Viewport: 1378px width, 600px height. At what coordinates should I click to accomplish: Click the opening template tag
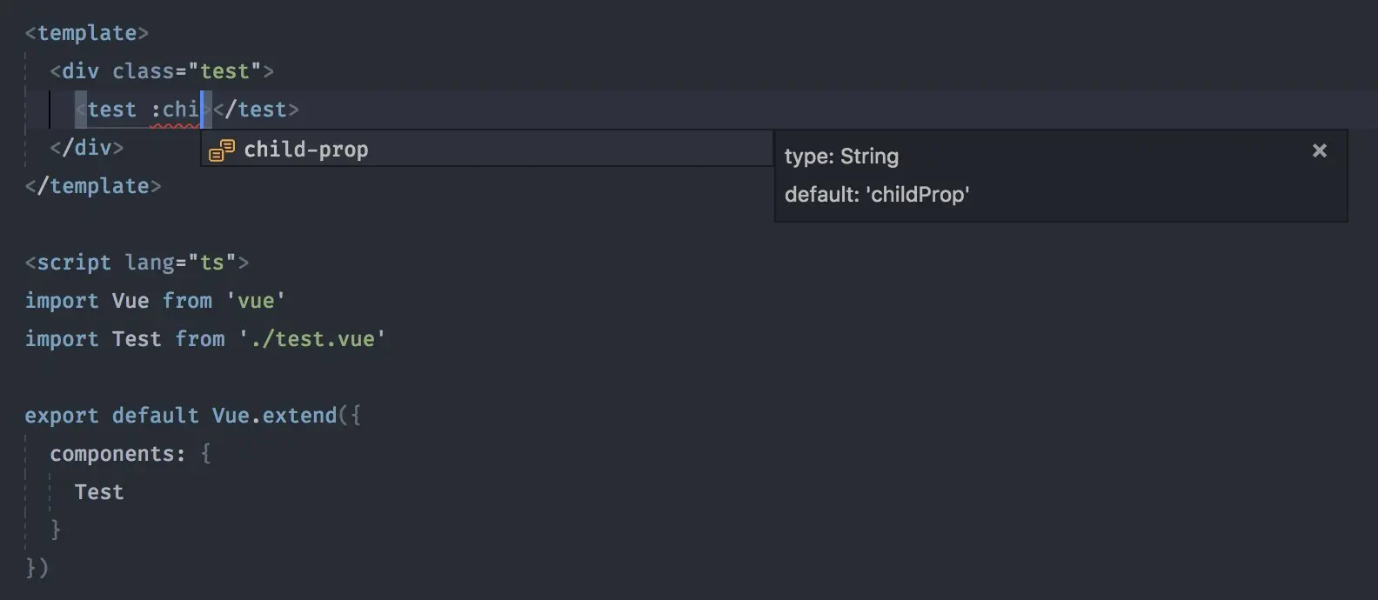click(87, 33)
